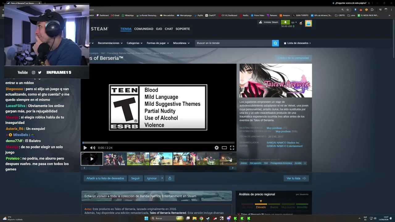395x222 pixels.
Task: Click 'Añadir a tu lista de deseados'
Action: [105, 178]
